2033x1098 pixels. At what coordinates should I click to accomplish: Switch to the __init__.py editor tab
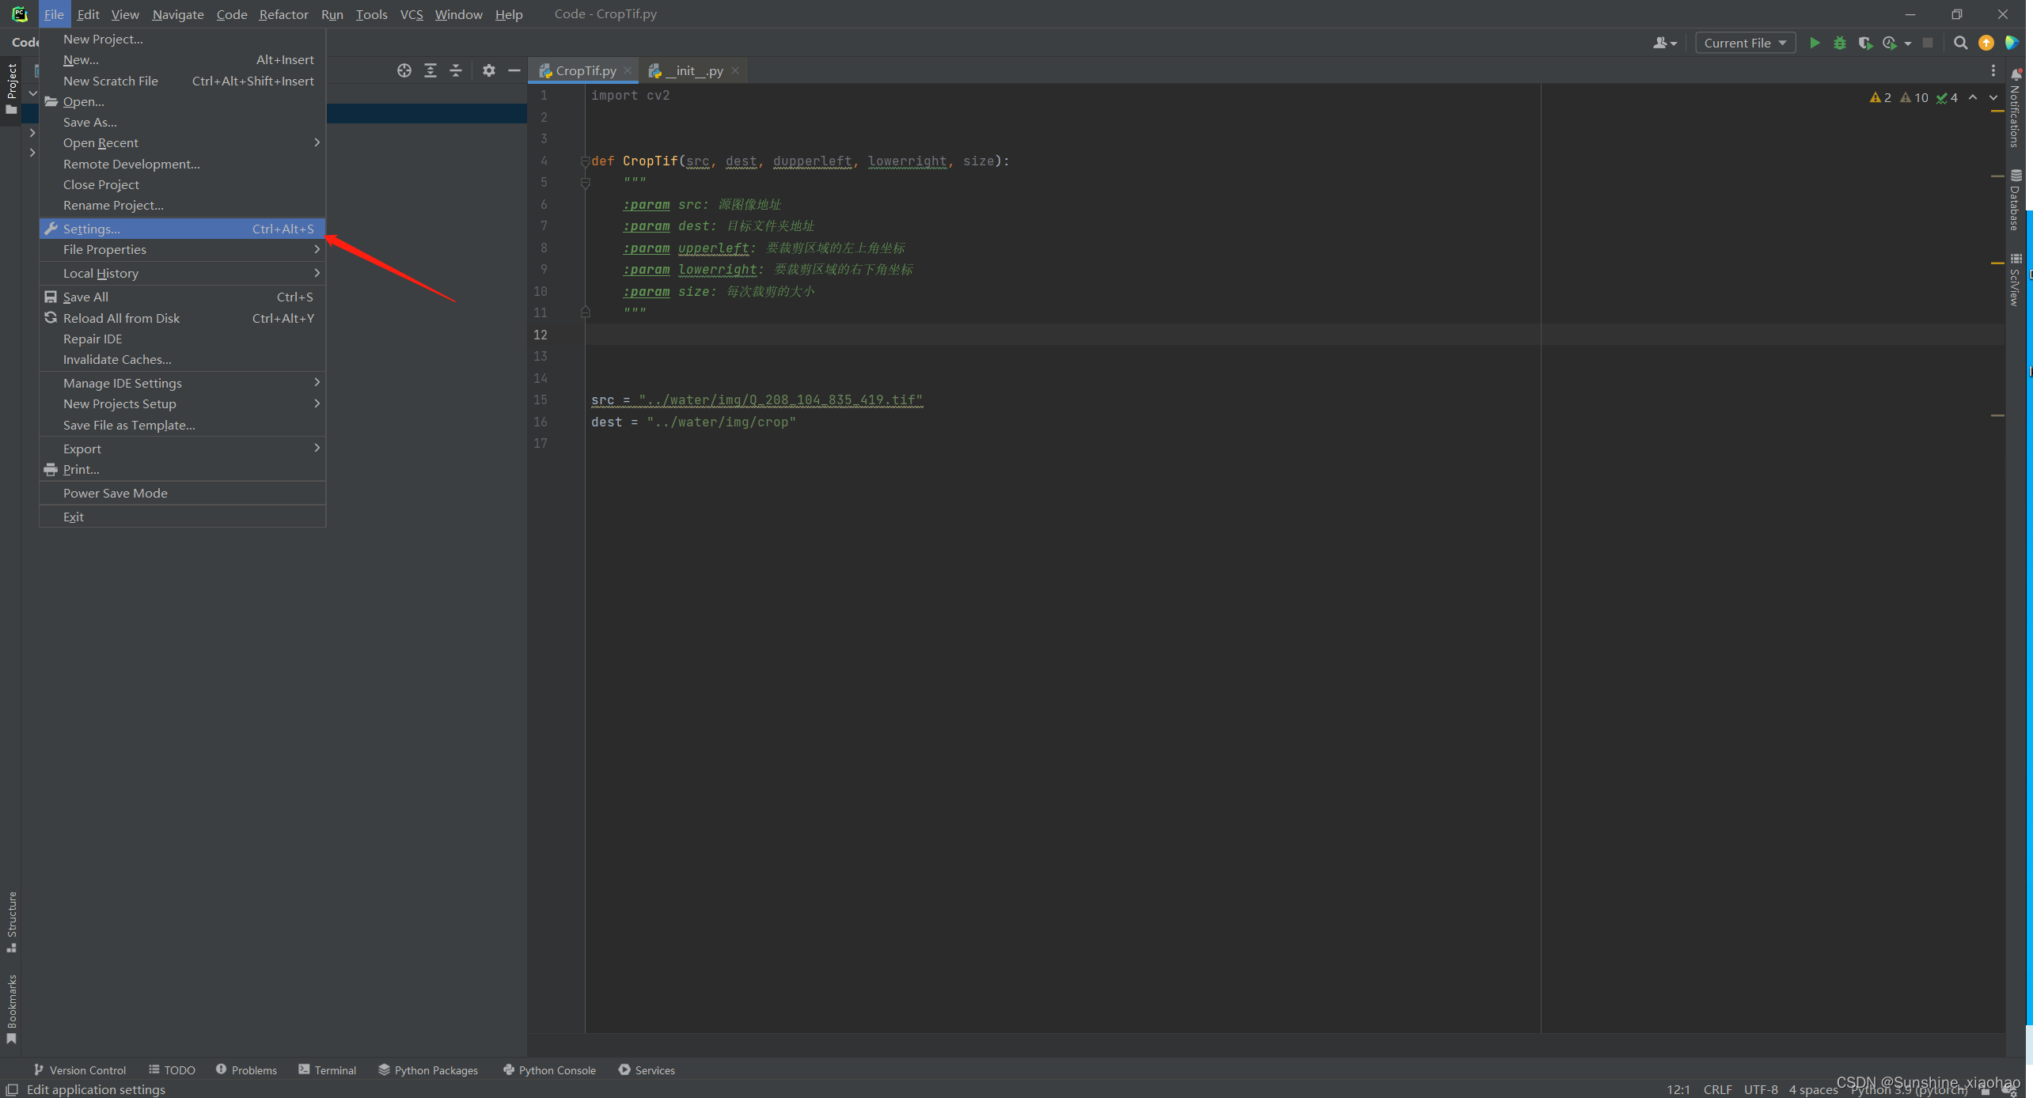point(692,70)
